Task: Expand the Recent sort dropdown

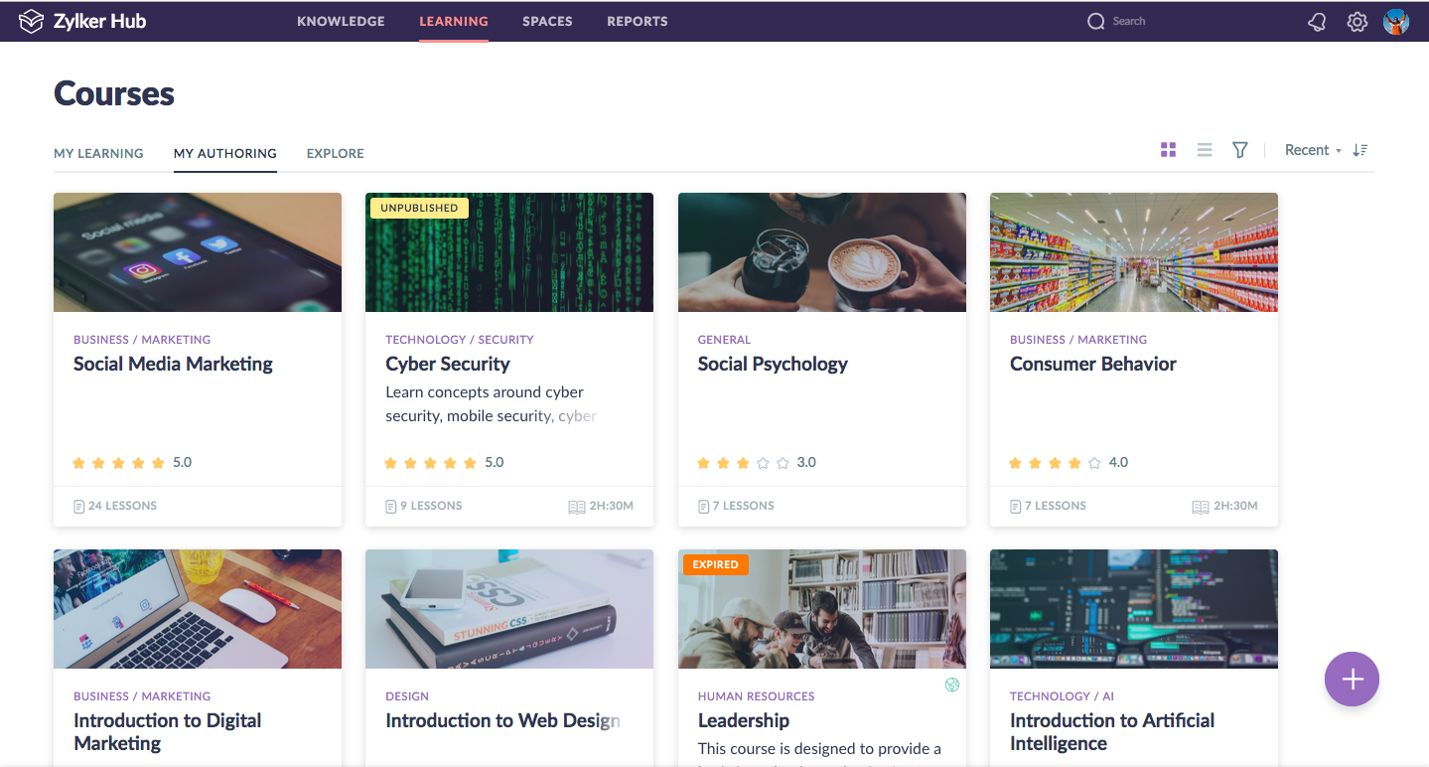Action: tap(1313, 150)
